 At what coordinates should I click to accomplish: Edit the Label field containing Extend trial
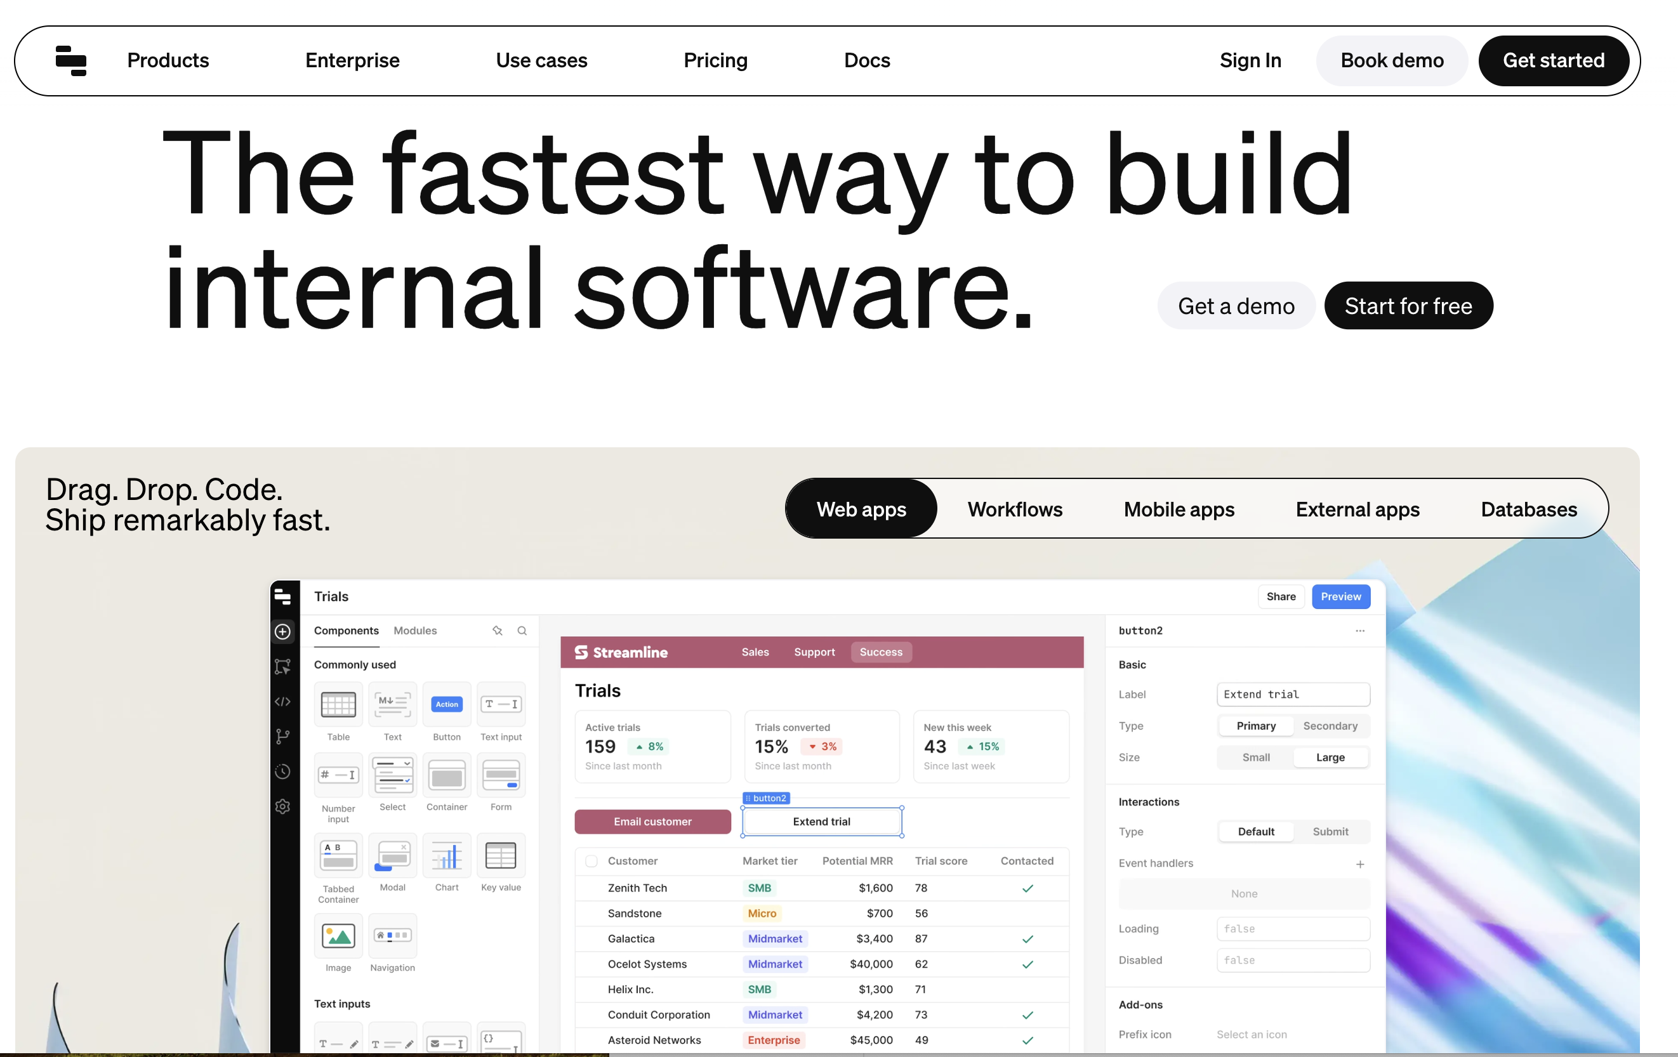[x=1293, y=694]
